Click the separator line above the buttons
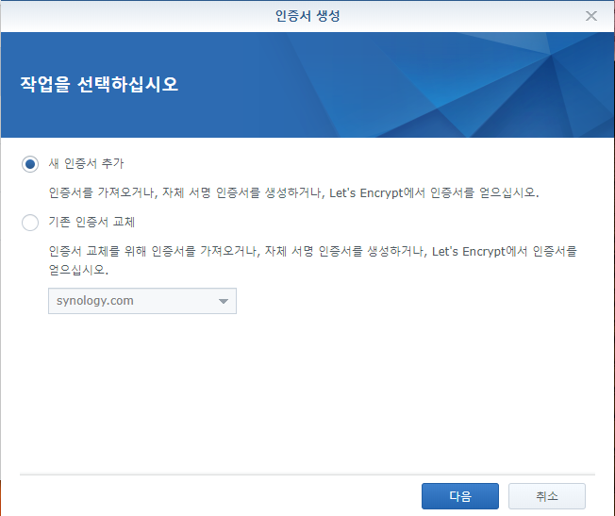Screen dimensions: 615x516 (307, 474)
